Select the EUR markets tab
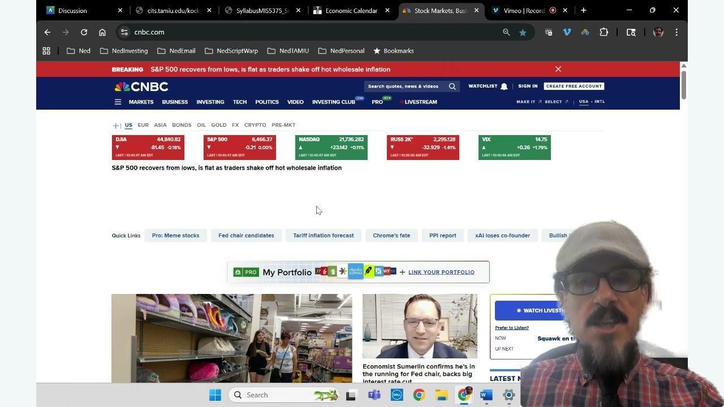This screenshot has height=407, width=724. tap(143, 125)
